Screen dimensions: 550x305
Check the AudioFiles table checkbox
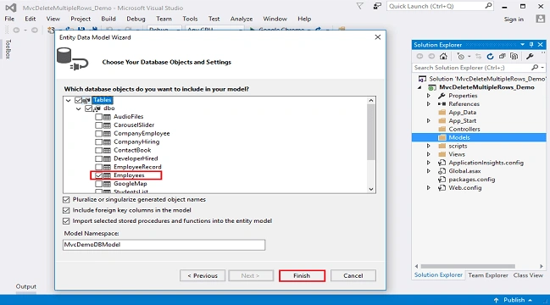point(98,117)
